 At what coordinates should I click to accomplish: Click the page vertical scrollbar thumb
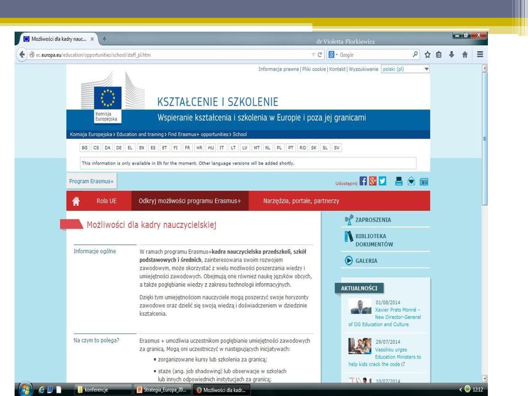tap(485, 138)
